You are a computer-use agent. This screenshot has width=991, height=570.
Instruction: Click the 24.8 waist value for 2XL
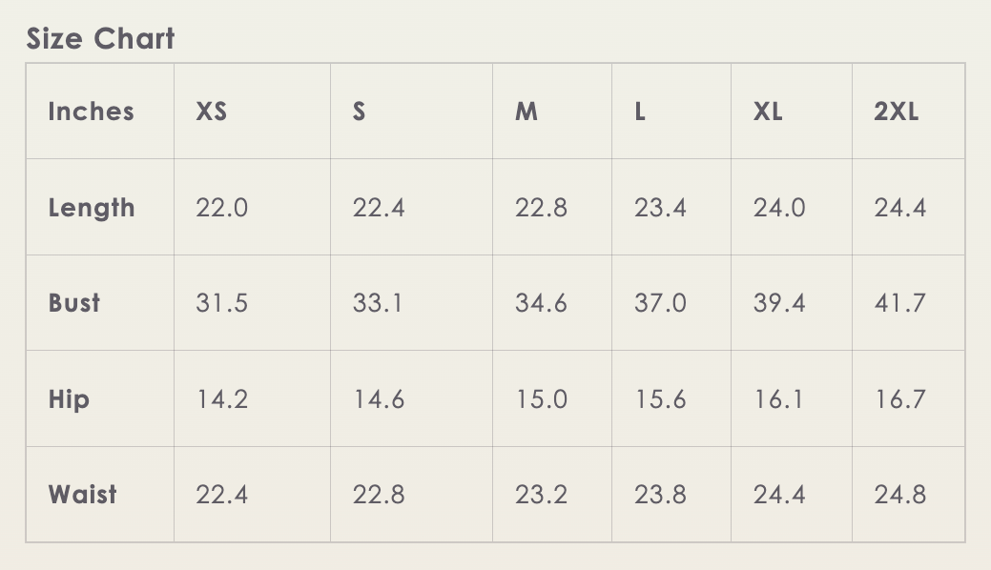[x=900, y=495]
